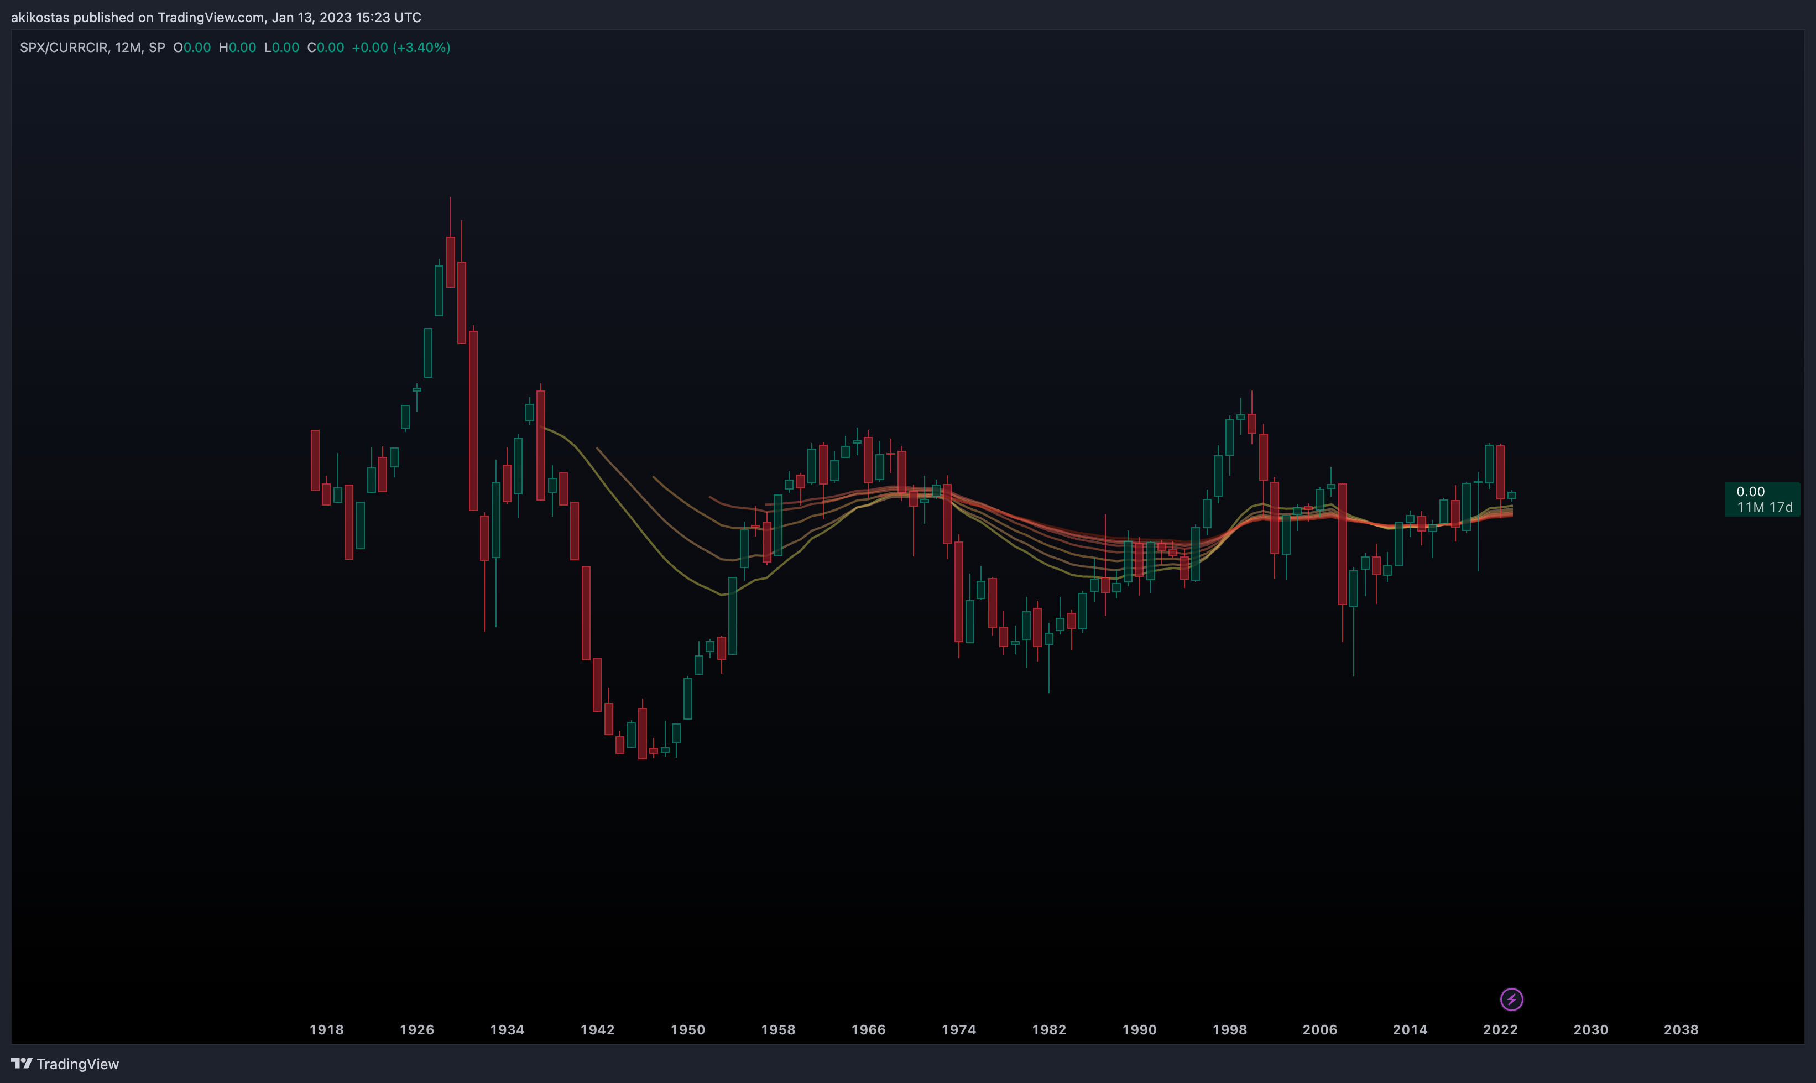Screen dimensions: 1816x1083
Task: Click the 1950 year label on time axis
Action: (688, 1030)
